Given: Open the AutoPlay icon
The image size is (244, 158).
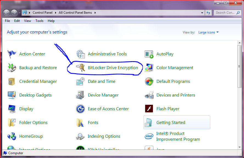Looking at the screenshot, I should tap(149, 54).
